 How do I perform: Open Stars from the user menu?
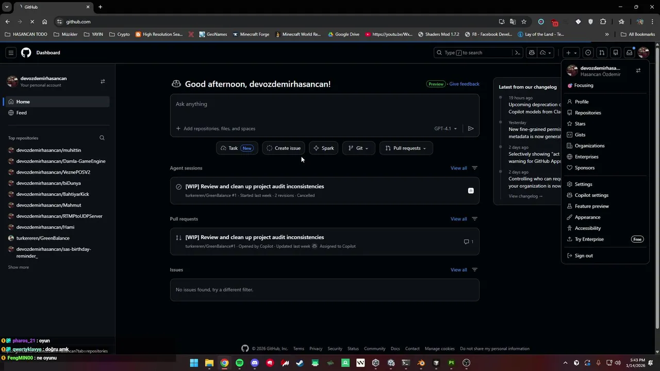click(605, 124)
